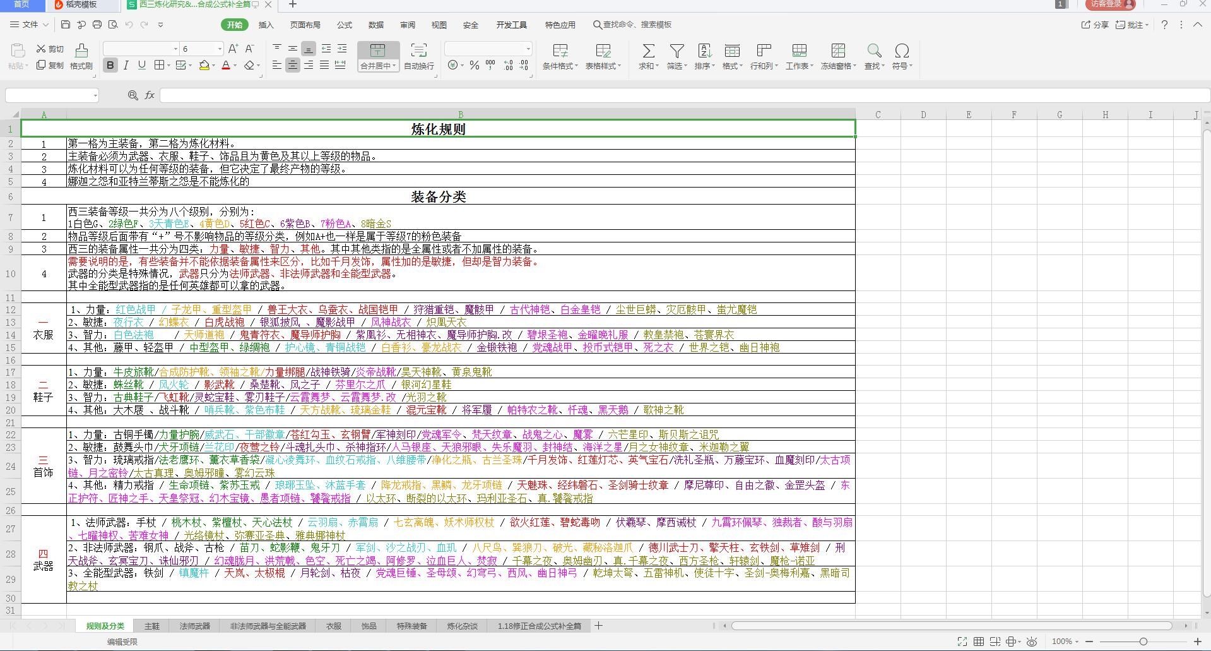This screenshot has width=1211, height=651.
Task: Click the horizontal scrollbar at the bottom
Action: click(952, 626)
